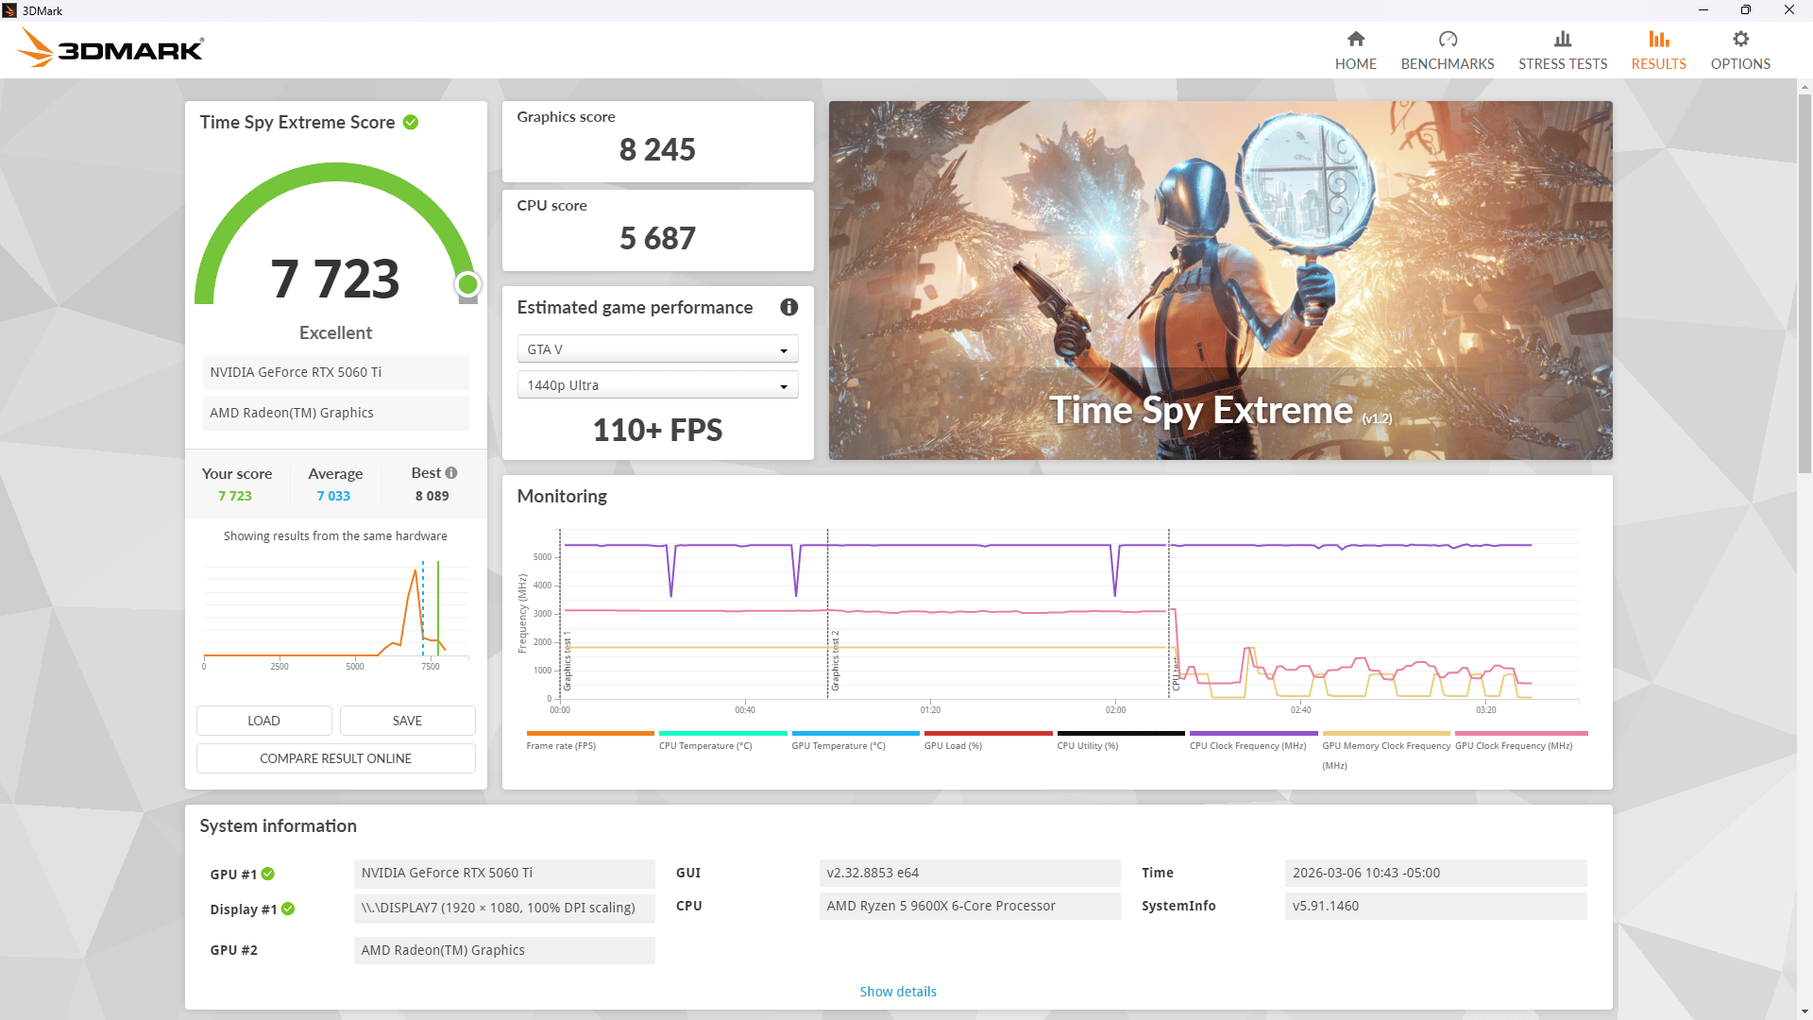Click the GPU #2 AMD Radeon(TM) Graphics field
This screenshot has height=1020, width=1813.
504,950
